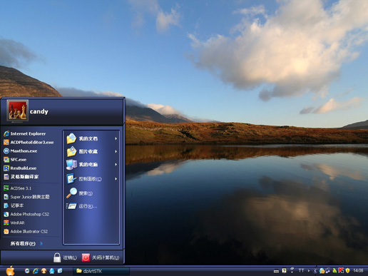Click the TT input method indicator
This screenshot has width=368, height=276.
[x=301, y=270]
